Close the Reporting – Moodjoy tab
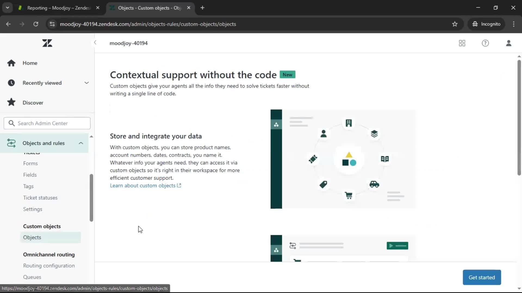 [x=98, y=8]
